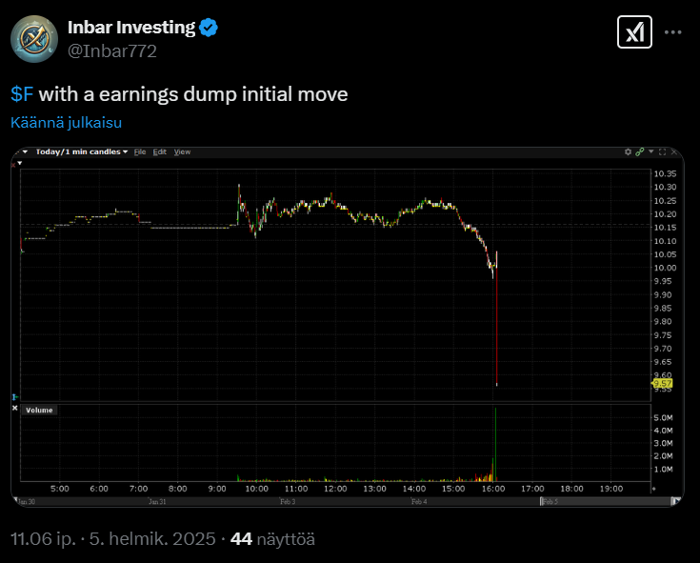Open the chart View menu

(x=182, y=151)
